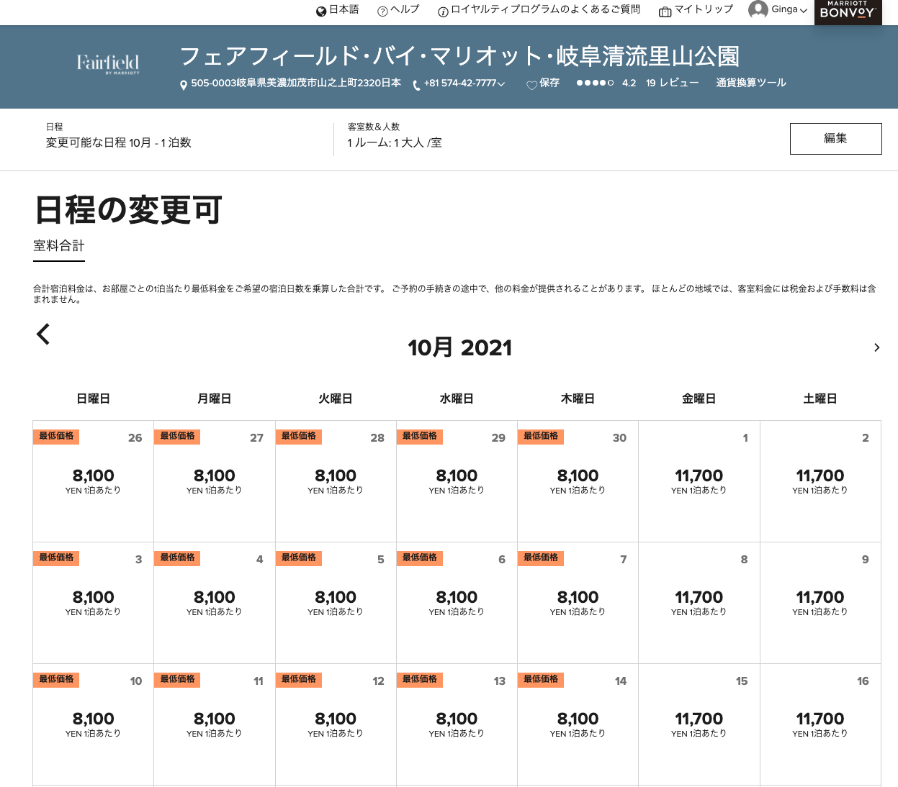The height and width of the screenshot is (787, 898).
Task: Select October 13 date cell
Action: tap(457, 724)
